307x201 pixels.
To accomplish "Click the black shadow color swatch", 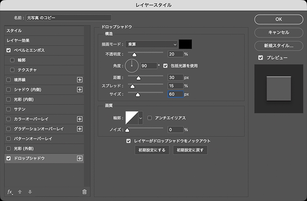I will click(x=186, y=44).
